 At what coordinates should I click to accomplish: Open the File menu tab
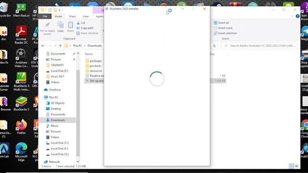45,16
